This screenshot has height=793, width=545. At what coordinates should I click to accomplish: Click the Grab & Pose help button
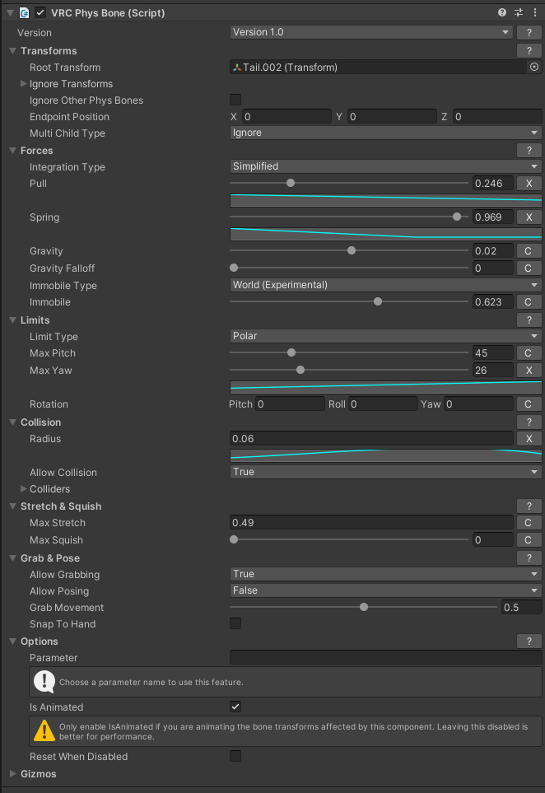point(529,557)
